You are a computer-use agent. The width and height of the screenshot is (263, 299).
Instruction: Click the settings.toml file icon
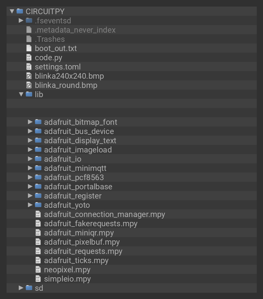tap(29, 67)
